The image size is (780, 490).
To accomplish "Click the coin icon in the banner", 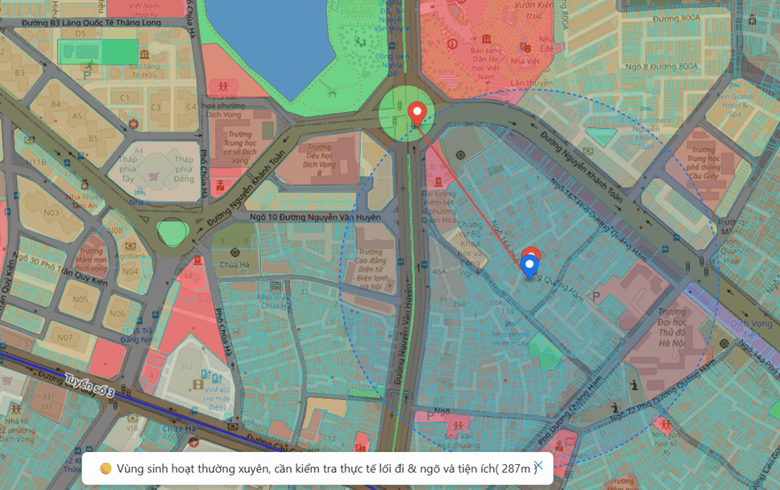I will point(105,468).
